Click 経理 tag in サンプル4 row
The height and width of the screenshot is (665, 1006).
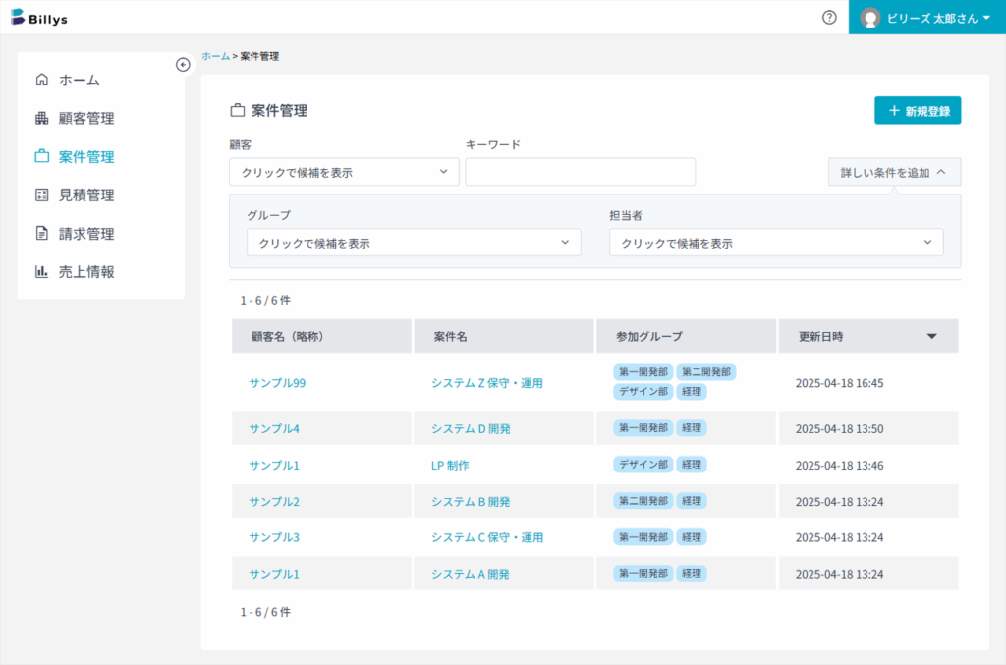[691, 427]
